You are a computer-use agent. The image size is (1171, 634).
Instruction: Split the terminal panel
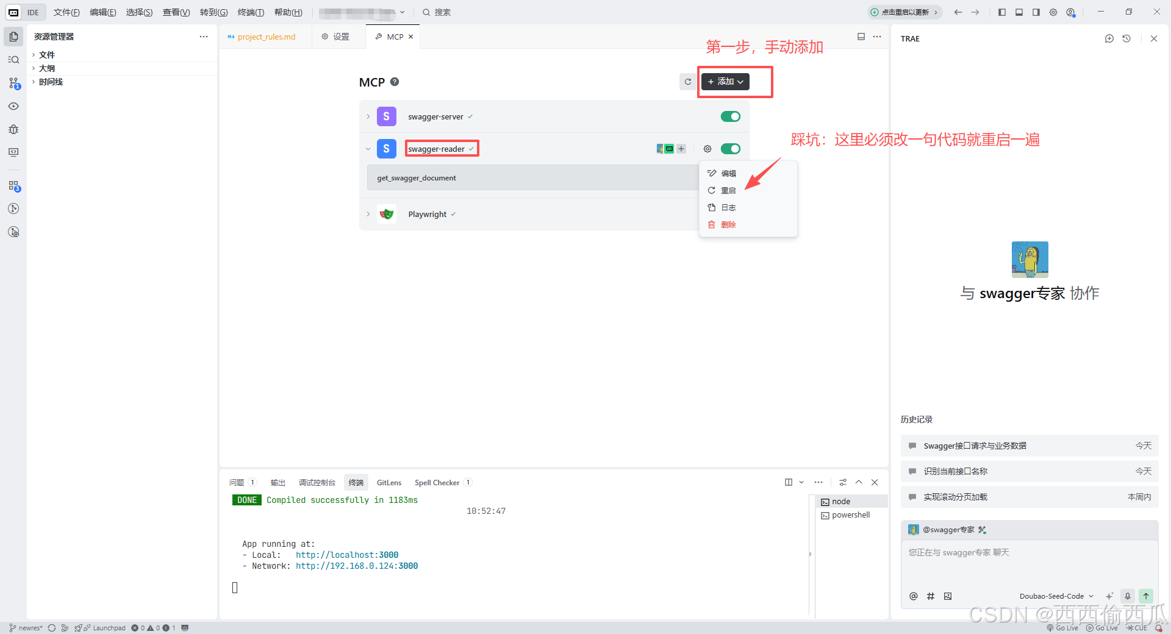(x=789, y=482)
